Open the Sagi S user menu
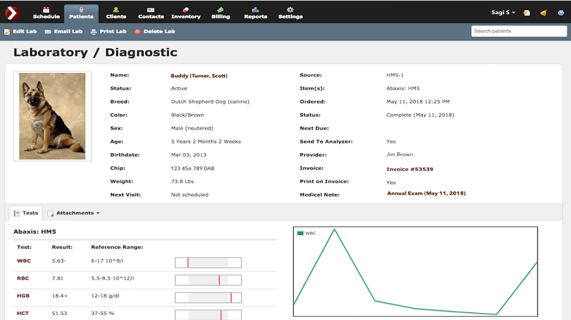Image resolution: width=571 pixels, height=320 pixels. pos(504,13)
